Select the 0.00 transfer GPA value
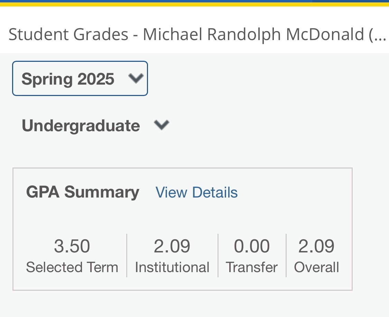This screenshot has width=389, height=317. point(252,246)
